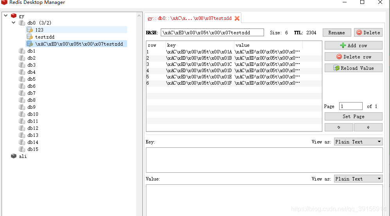Click the HASH key name field
The height and width of the screenshot is (216, 390).
click(212, 32)
